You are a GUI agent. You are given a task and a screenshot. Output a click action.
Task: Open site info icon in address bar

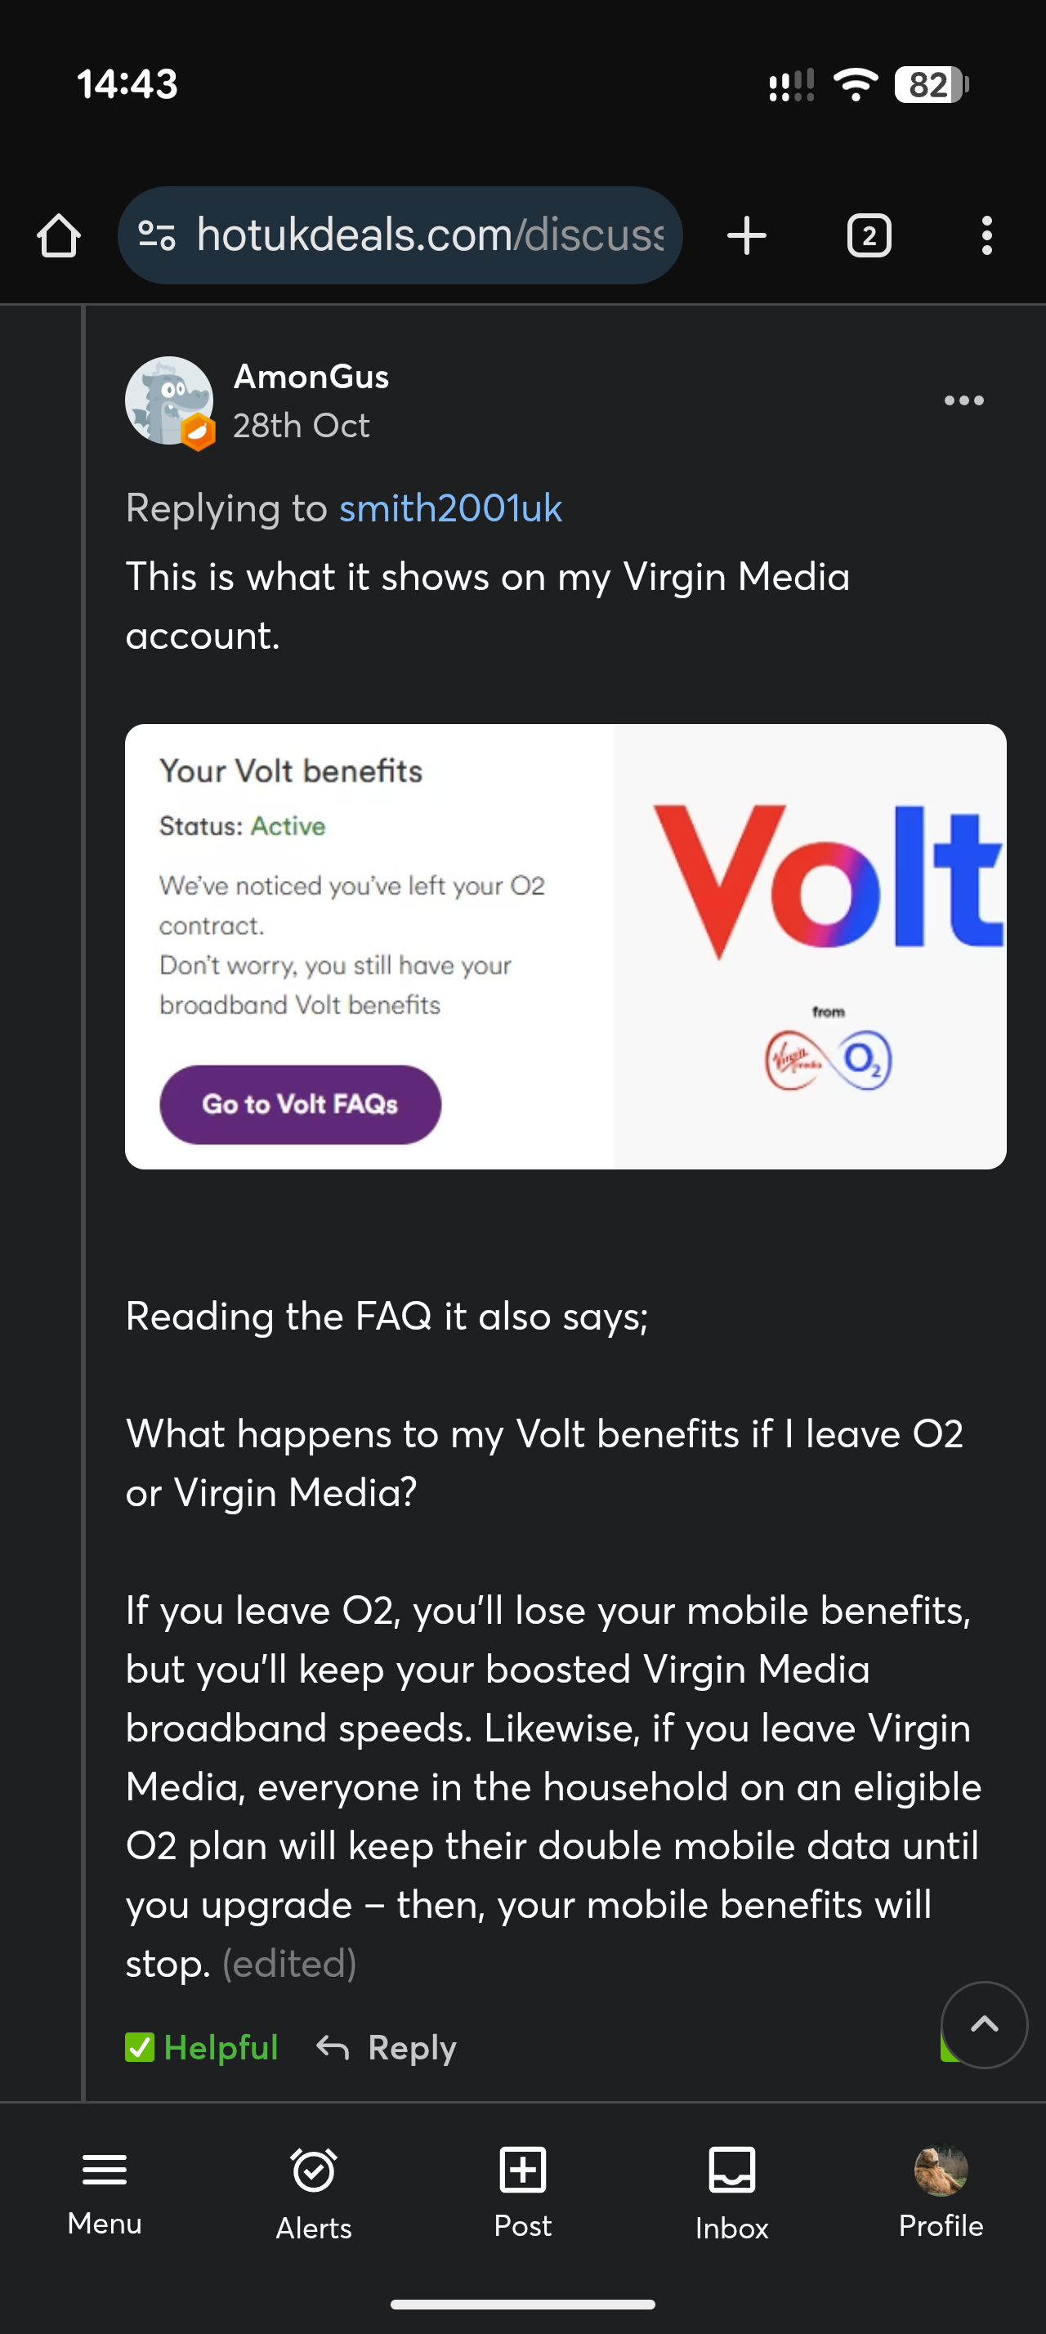coord(157,235)
